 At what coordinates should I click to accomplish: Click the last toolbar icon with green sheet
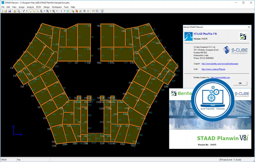(102, 11)
